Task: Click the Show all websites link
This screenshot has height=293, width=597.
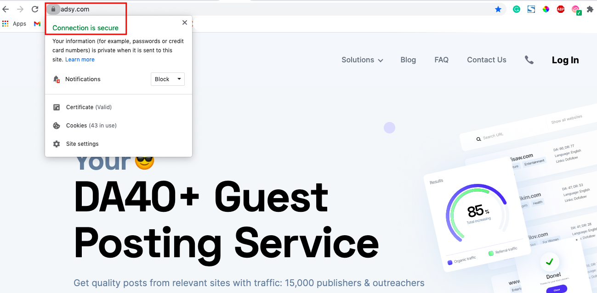Action: coord(567,119)
